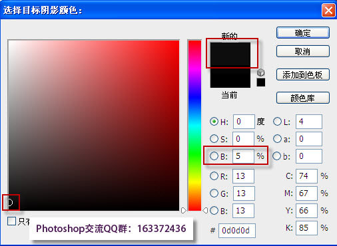Image resolution: width=337 pixels, height=246 pixels.
Task: Click the new color preview swatch
Action: coord(230,55)
